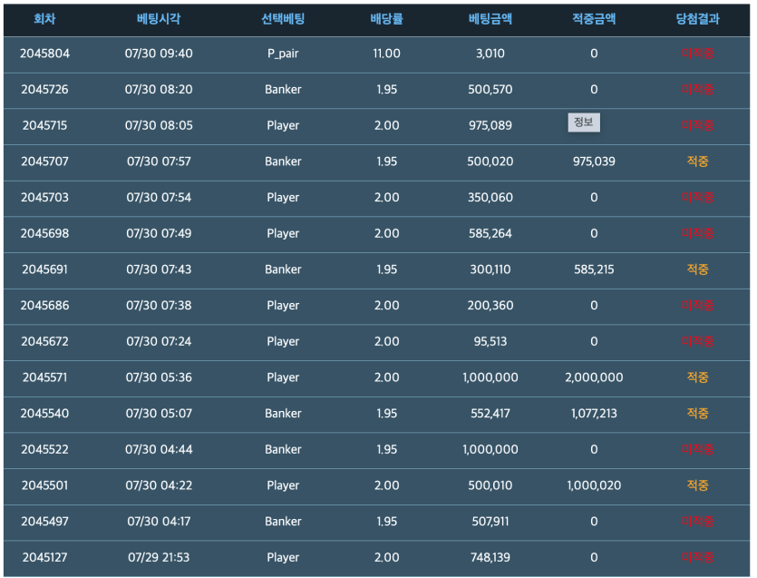Image resolution: width=757 pixels, height=578 pixels.
Task: Click bet time 07/30 08:20
Action: [x=159, y=90]
